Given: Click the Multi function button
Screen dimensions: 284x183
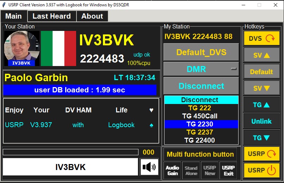Looking at the screenshot, I should (200, 154).
